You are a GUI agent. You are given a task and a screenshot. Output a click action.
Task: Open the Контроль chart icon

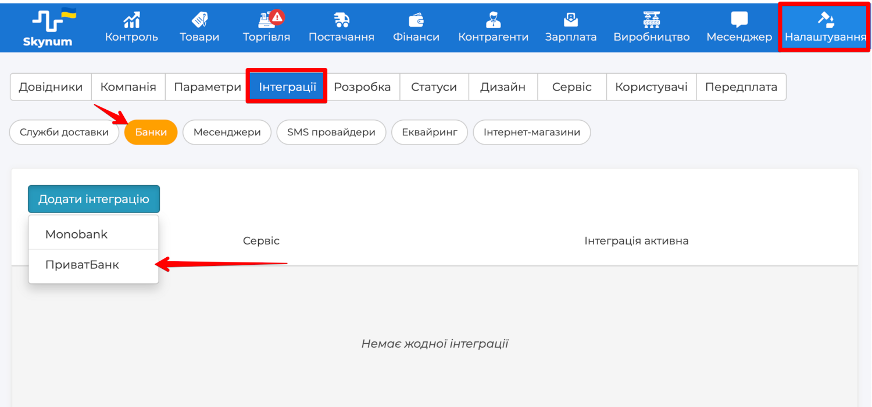[x=131, y=20]
